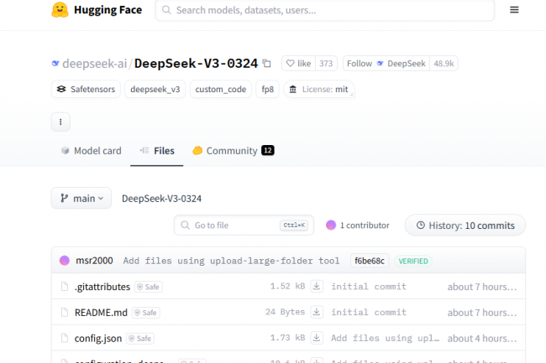
Task: Click the heart like button
Action: point(298,63)
